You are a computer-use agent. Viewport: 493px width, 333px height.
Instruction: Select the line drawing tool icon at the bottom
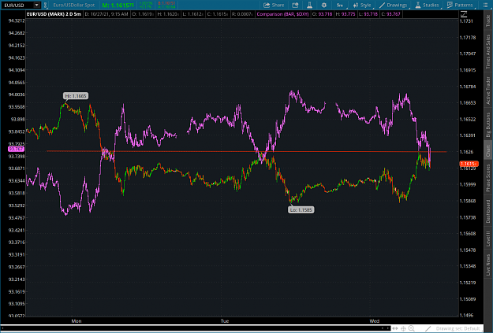428,328
